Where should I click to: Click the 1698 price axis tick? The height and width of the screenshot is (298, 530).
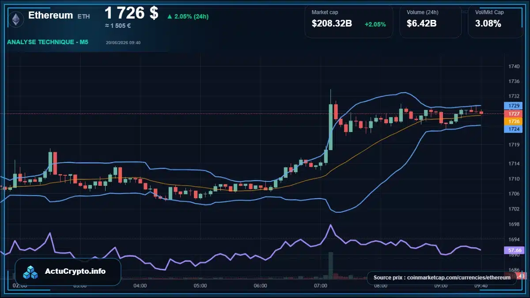click(x=514, y=224)
